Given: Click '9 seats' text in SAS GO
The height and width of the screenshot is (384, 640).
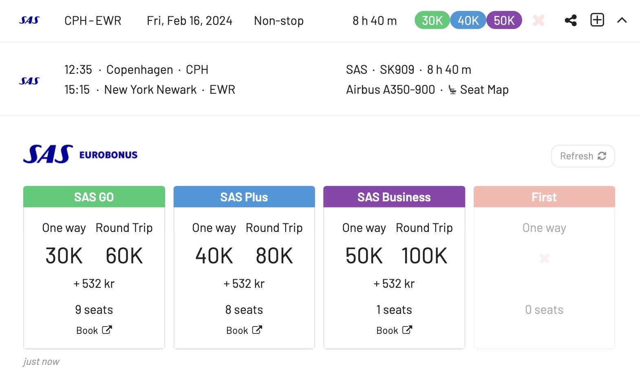Looking at the screenshot, I should pos(94,310).
